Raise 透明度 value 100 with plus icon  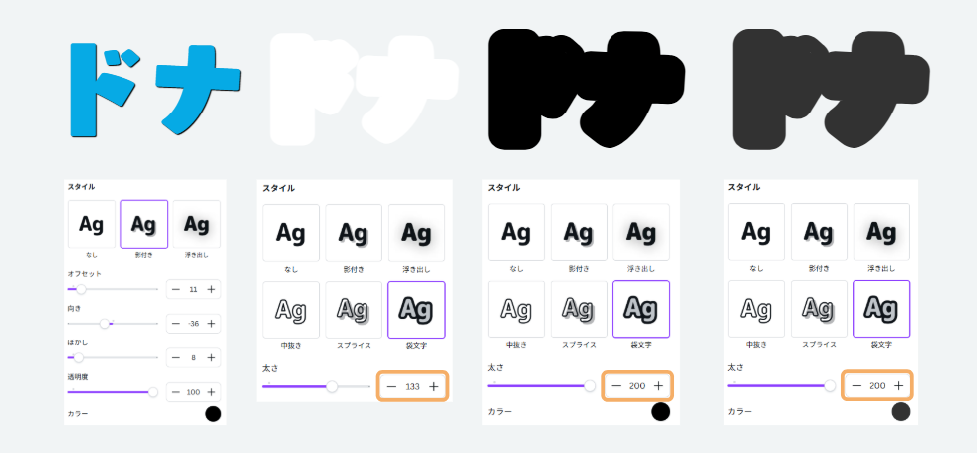click(x=211, y=392)
